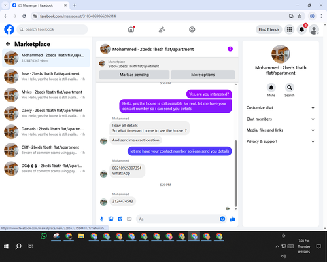Click the message "3124474543" bubble
This screenshot has height=262, width=327.
tap(122, 201)
